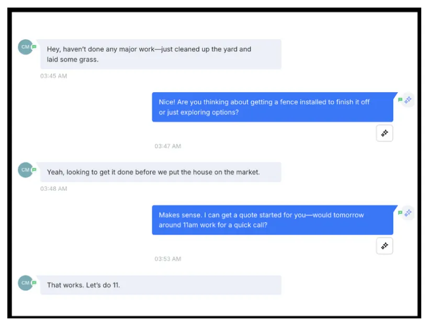Click the CM avatar next to house market message
Viewport: 429px width, 325px height.
coord(26,170)
